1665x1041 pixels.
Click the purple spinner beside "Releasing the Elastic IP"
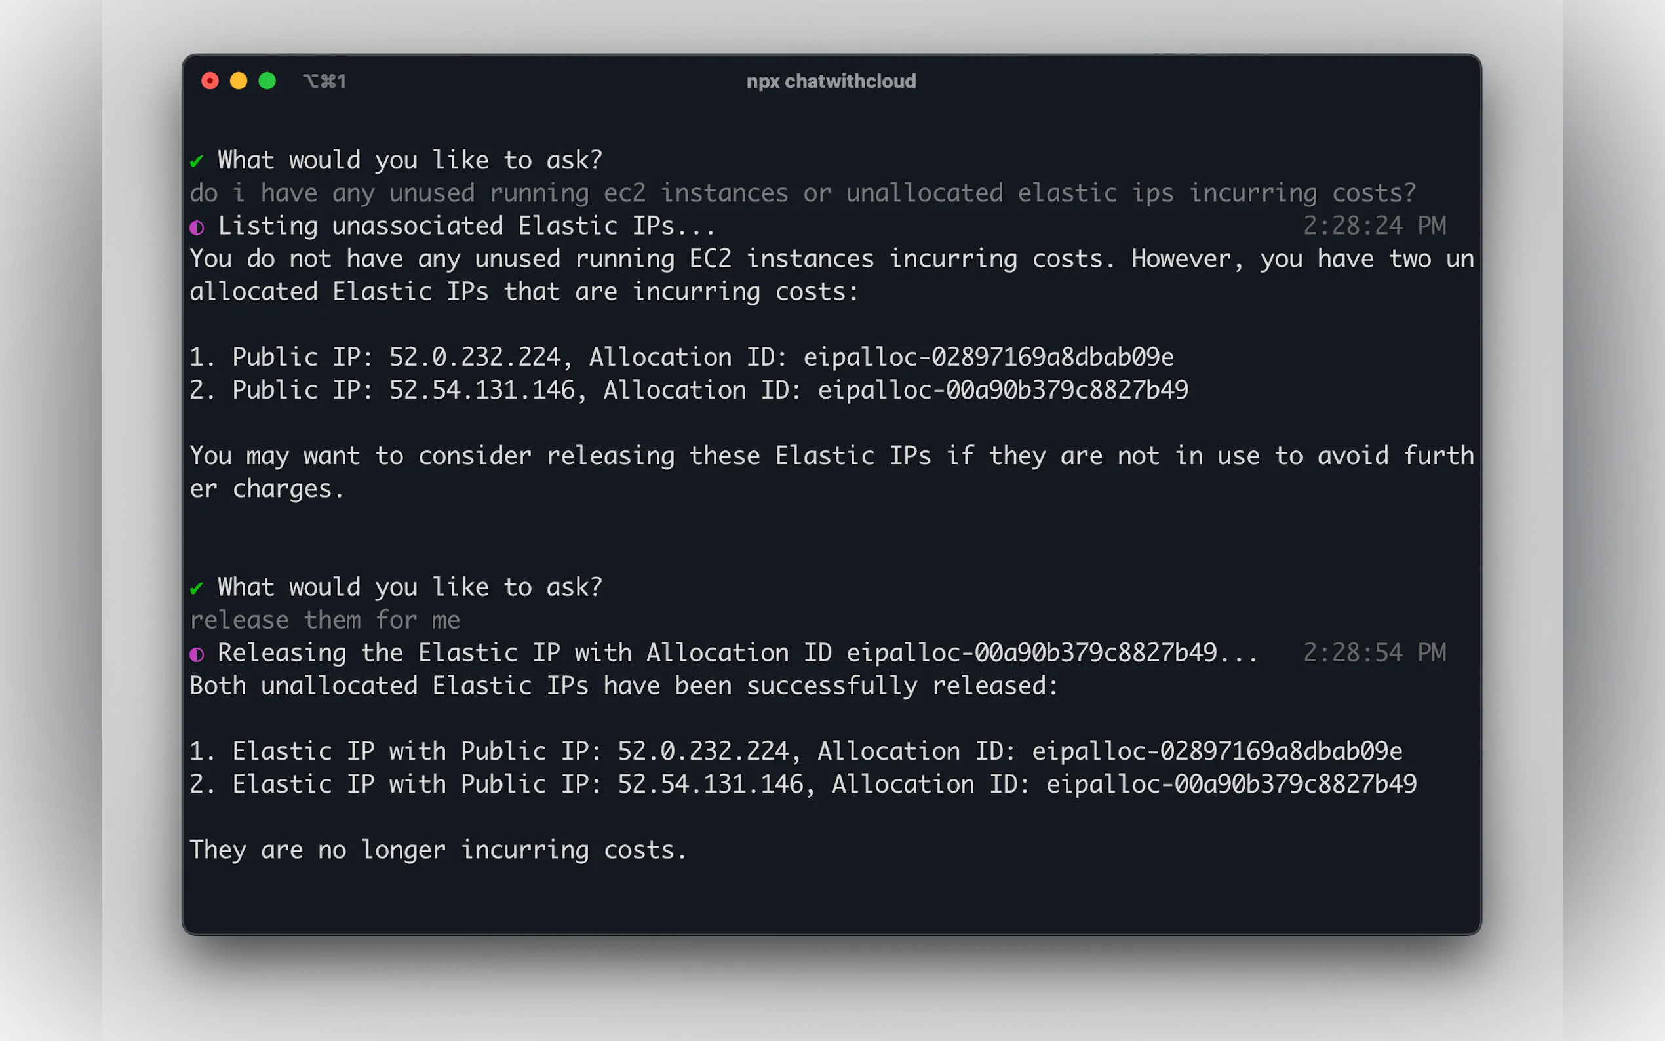pos(197,654)
